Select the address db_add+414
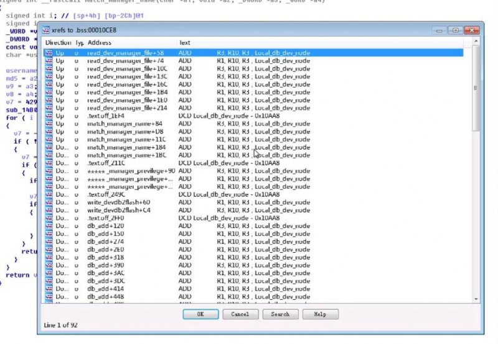The width and height of the screenshot is (498, 344). click(105, 289)
